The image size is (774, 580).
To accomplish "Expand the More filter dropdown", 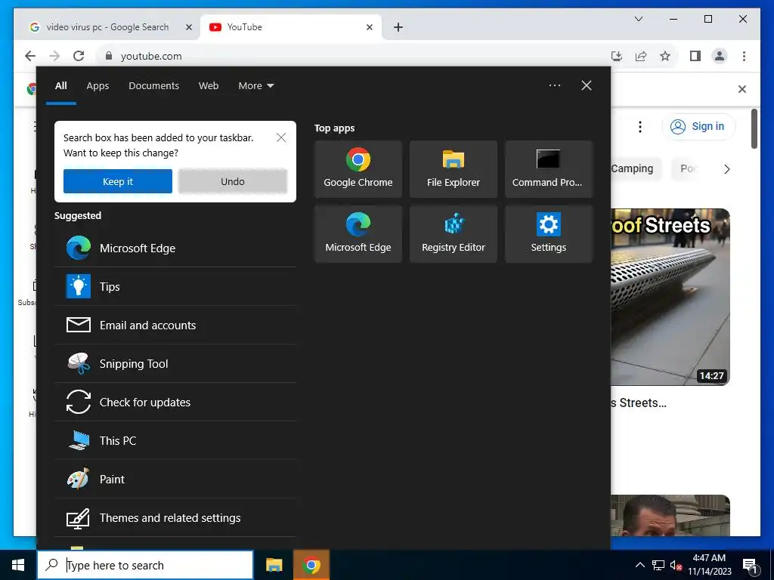I will pos(255,86).
